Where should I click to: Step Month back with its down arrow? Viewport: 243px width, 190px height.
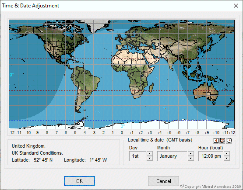coord(191,158)
